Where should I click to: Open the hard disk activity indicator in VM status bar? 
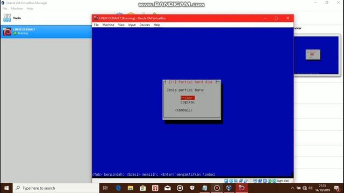coord(226,181)
